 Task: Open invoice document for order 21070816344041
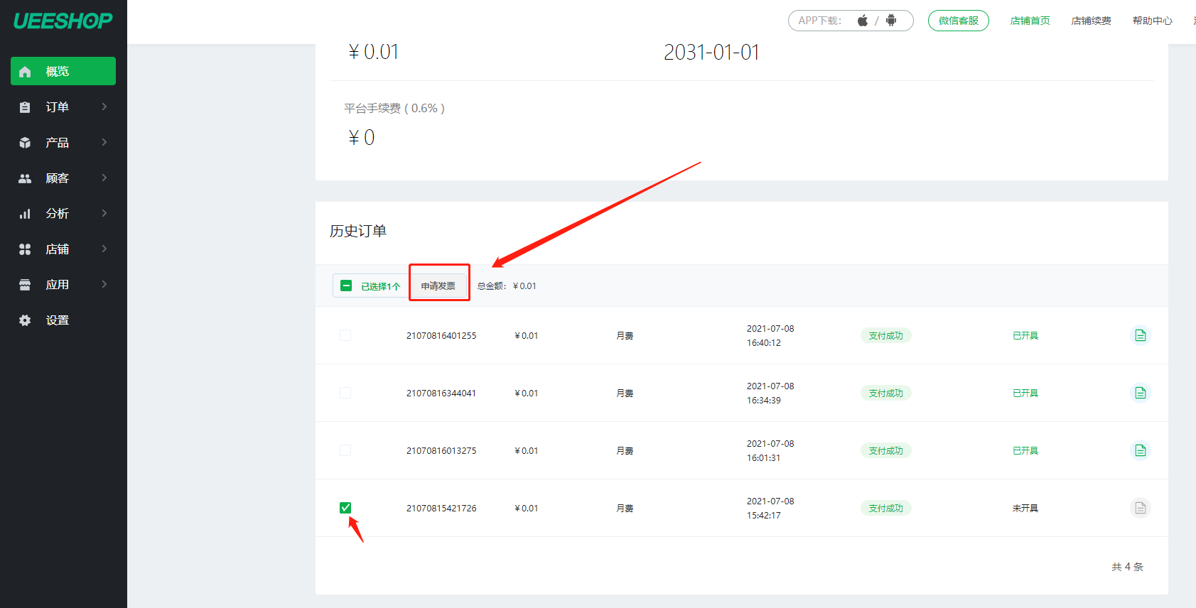[1140, 393]
